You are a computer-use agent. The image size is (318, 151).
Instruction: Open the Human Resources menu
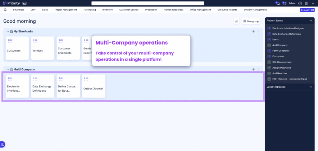click(174, 10)
